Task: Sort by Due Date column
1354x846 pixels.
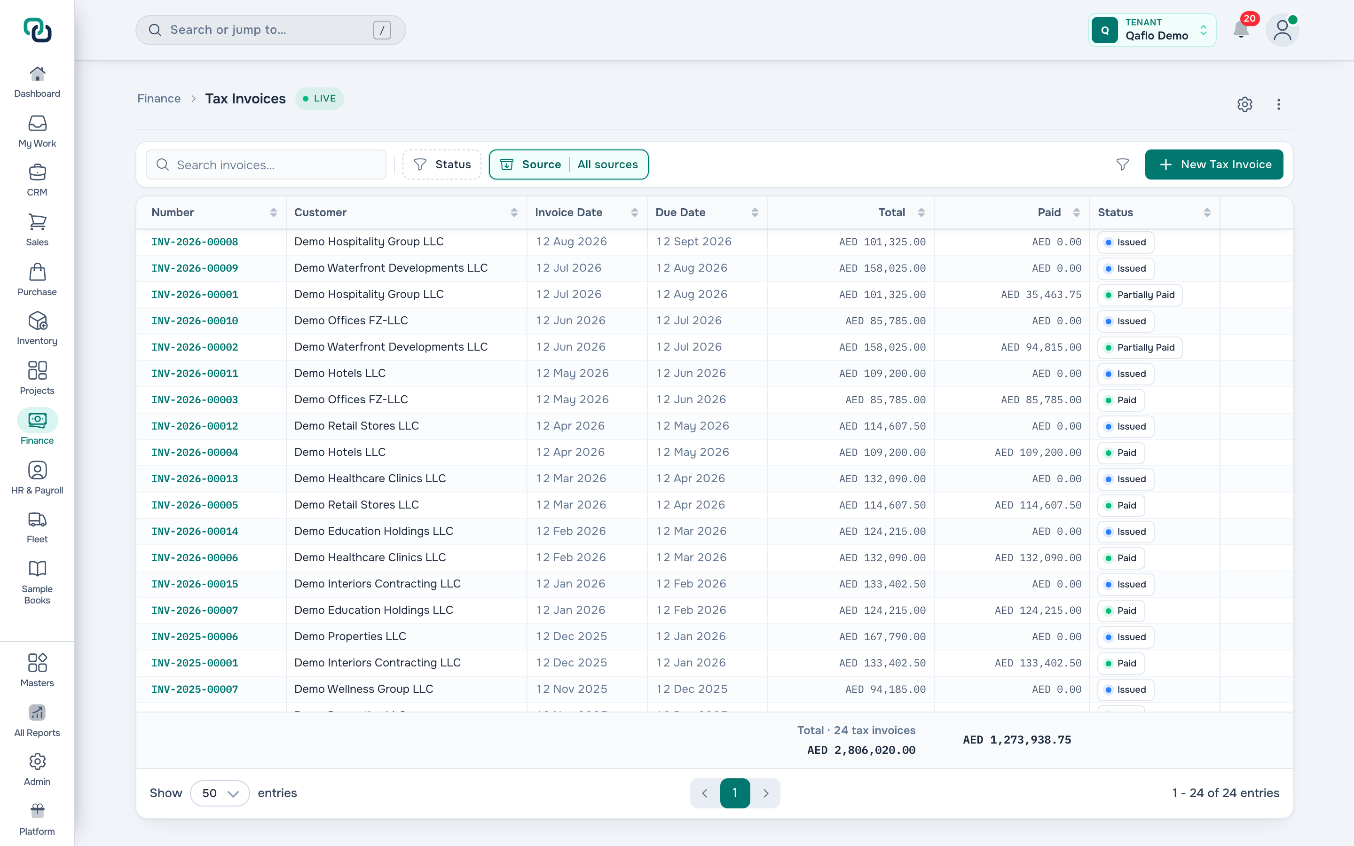Action: [x=755, y=212]
